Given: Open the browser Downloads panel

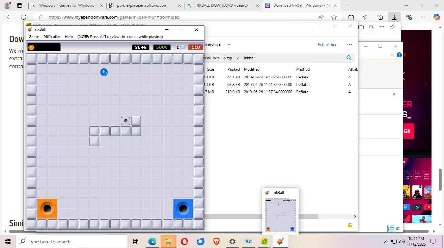Looking at the screenshot, I should (394, 17).
